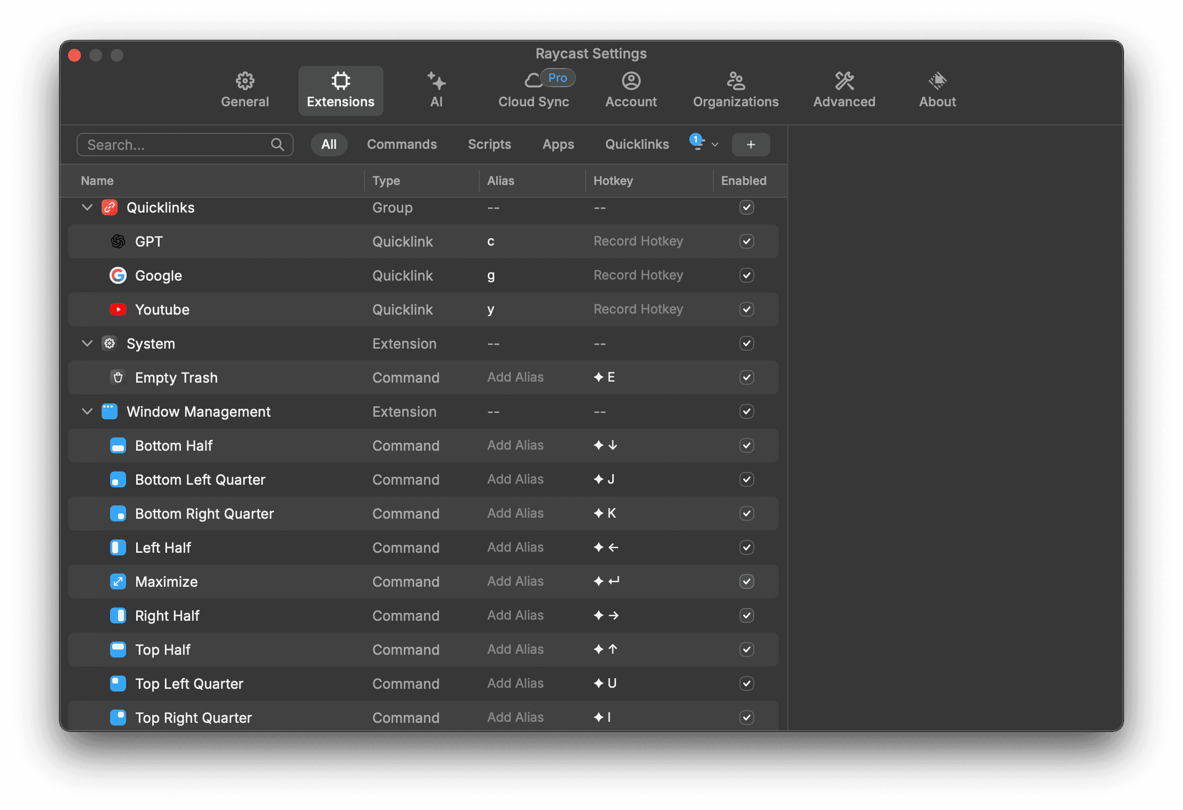Edit the Youtube alias 'y'
This screenshot has width=1183, height=810.
[x=490, y=310]
